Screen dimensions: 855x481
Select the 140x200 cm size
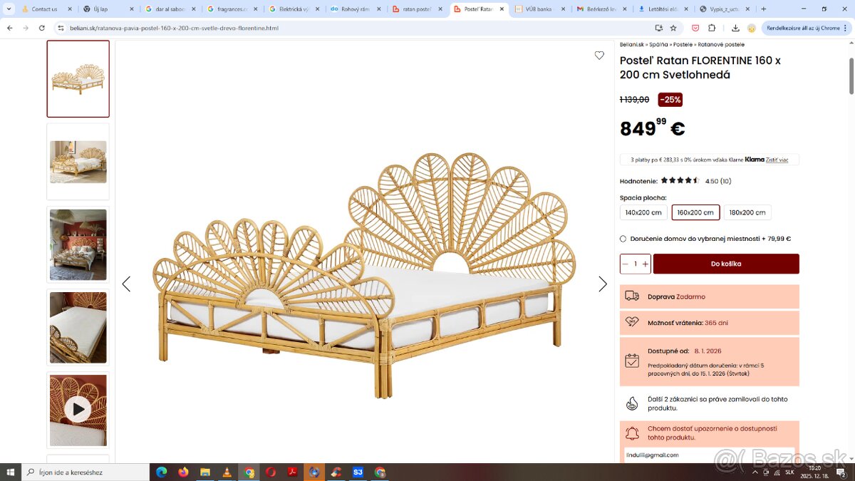pyautogui.click(x=643, y=212)
